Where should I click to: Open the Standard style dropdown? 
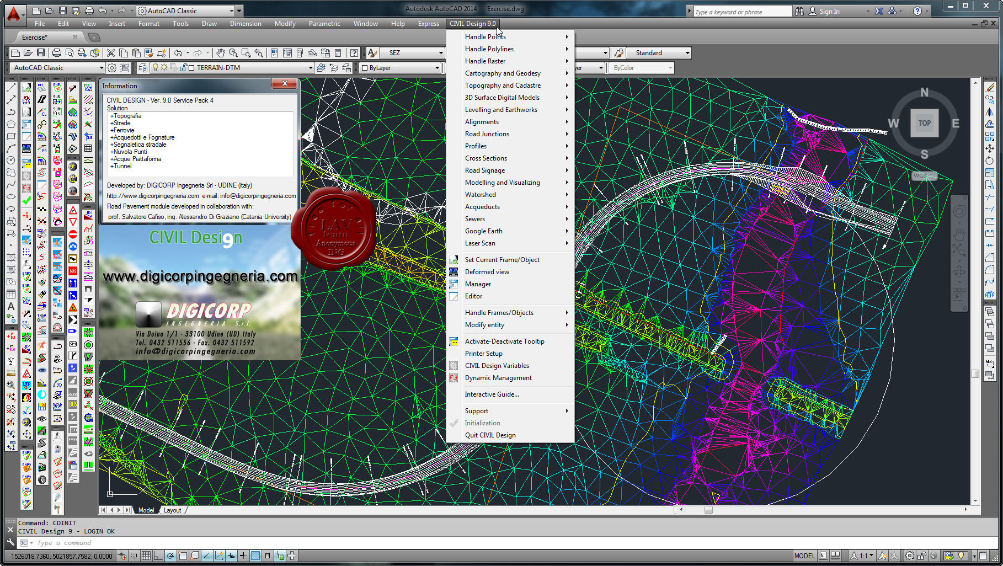(659, 53)
